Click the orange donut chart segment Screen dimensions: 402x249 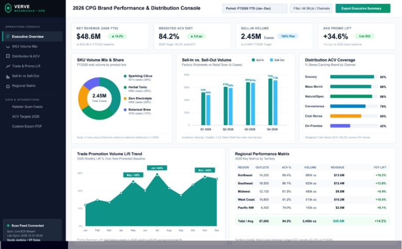click(83, 98)
